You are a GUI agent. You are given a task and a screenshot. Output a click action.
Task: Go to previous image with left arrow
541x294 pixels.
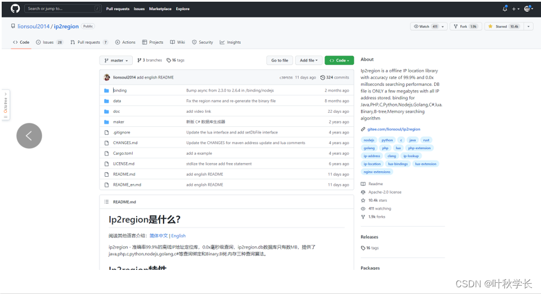29,136
